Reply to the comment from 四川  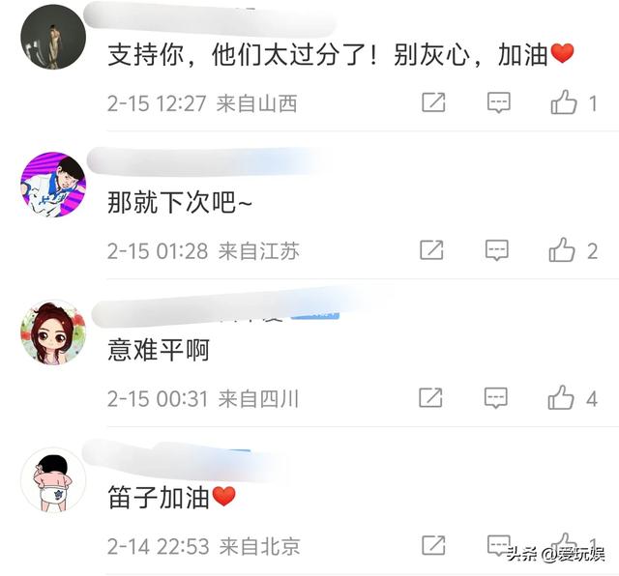click(x=496, y=397)
